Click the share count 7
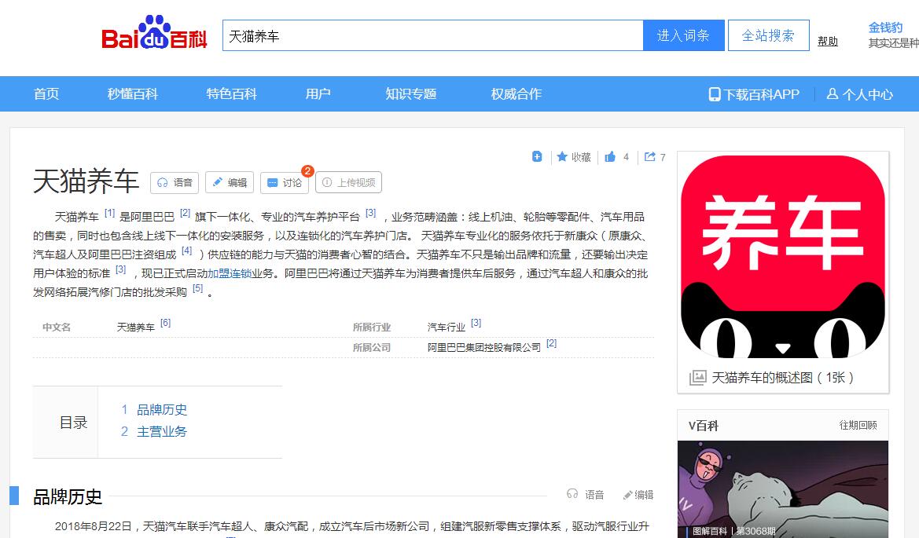This screenshot has height=538, width=919. pos(663,157)
